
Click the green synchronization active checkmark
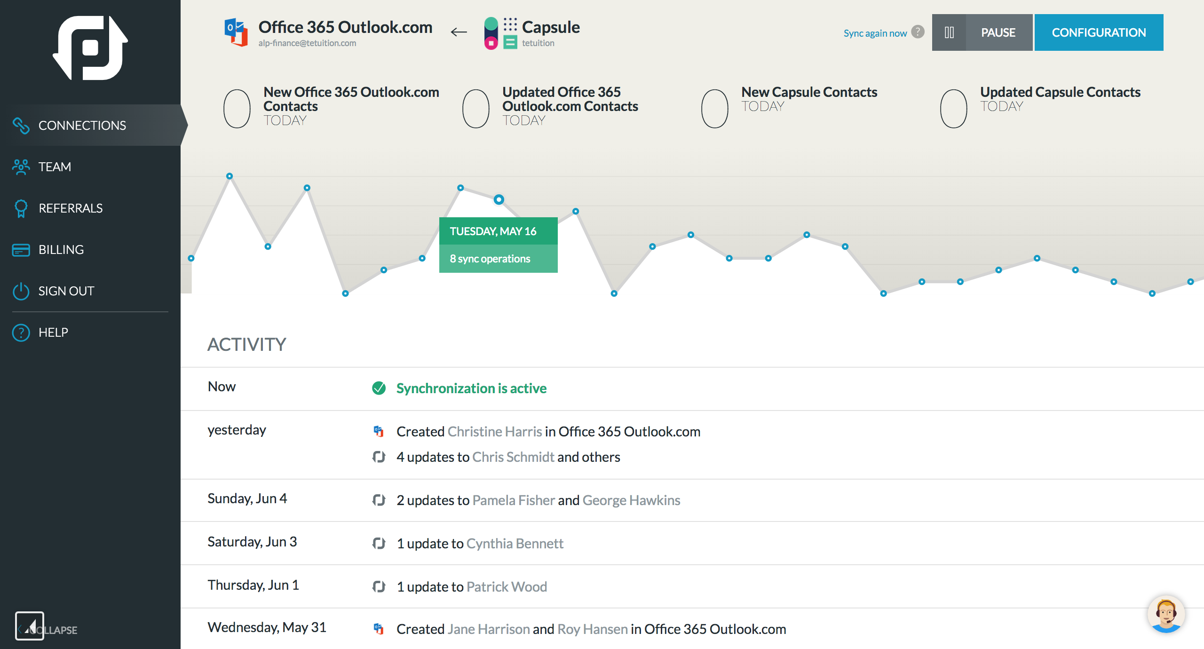coord(379,388)
